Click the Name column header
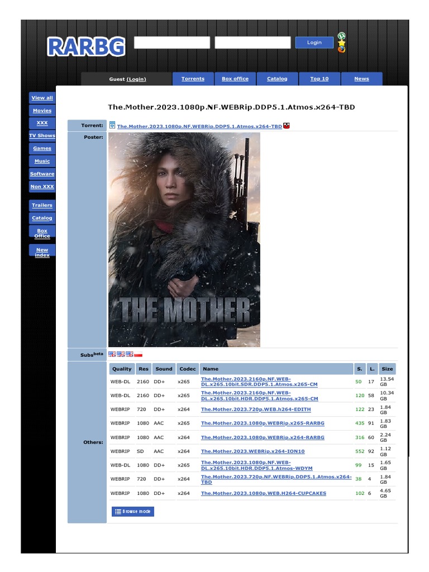The image size is (429, 572). [x=277, y=369]
